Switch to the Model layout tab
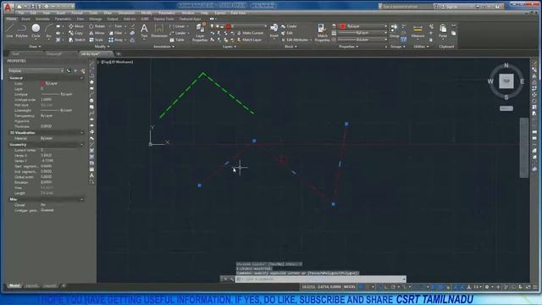The width and height of the screenshot is (542, 305). (x=14, y=286)
